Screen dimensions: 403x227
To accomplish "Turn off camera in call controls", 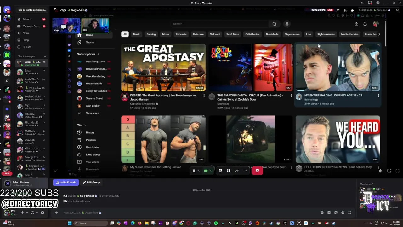I will tap(206, 171).
